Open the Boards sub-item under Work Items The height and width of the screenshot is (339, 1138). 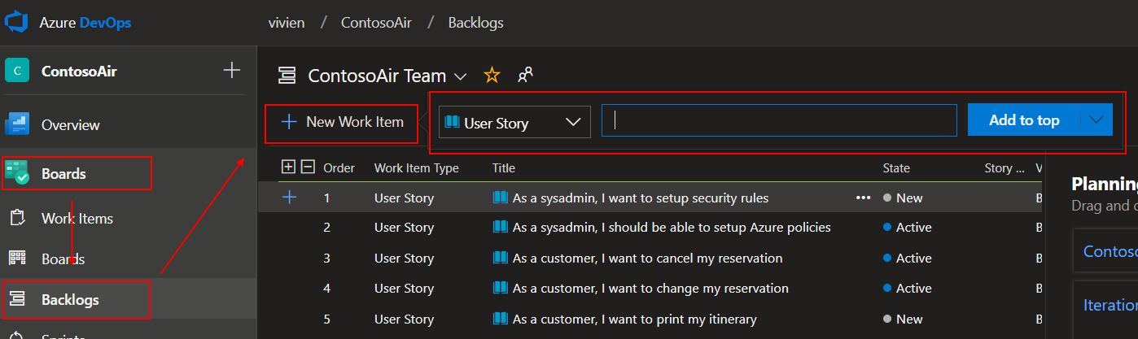point(63,259)
